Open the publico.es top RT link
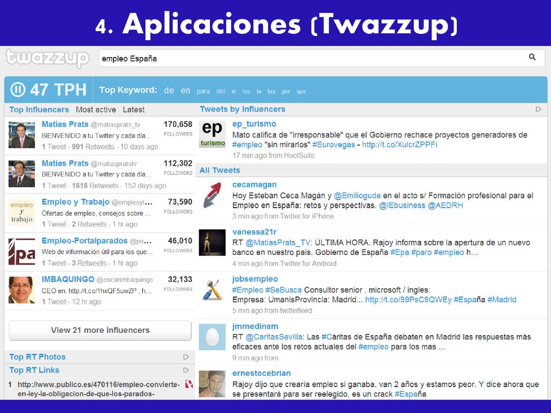This screenshot has height=413, width=551. 99,389
